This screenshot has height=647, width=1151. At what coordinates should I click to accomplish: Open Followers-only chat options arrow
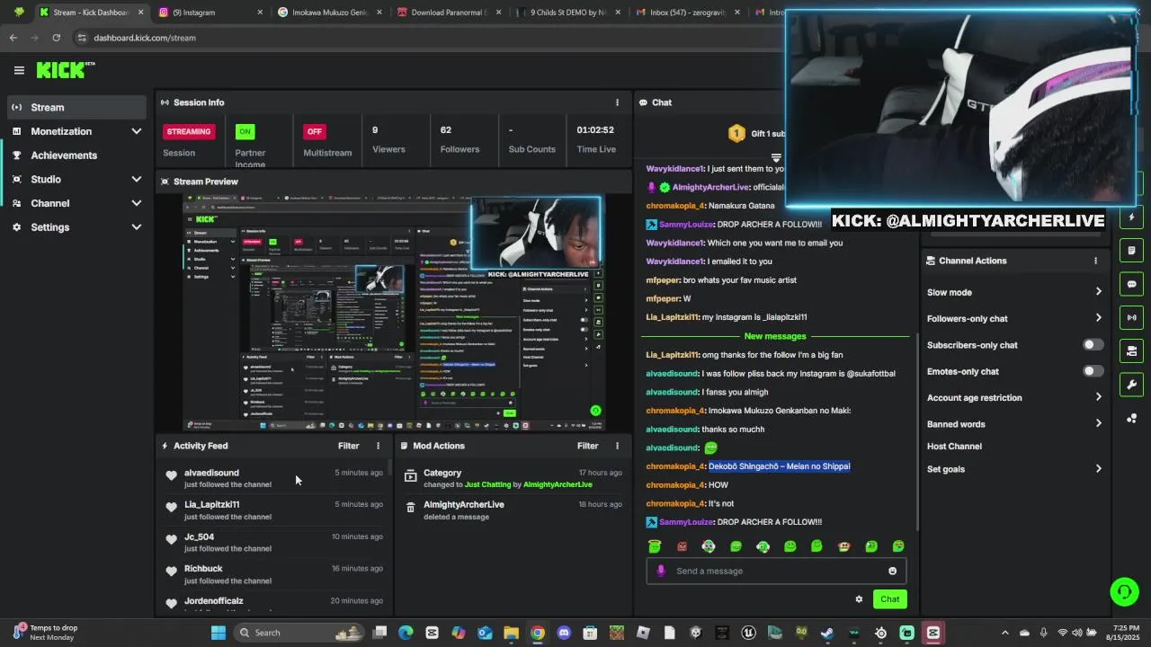pos(1098,318)
